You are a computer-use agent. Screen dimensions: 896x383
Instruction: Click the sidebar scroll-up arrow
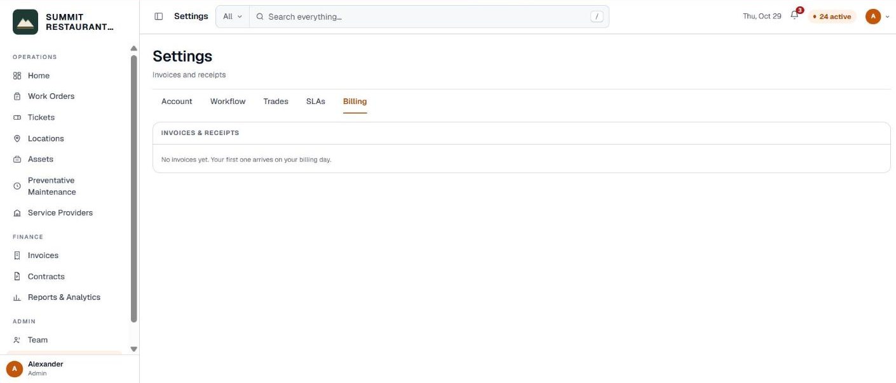click(133, 49)
